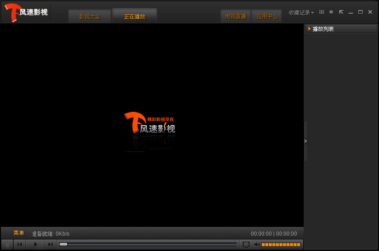Image resolution: width=379 pixels, height=251 pixels.
Task: Expand the 播放列表 panel header
Action: pyautogui.click(x=341, y=29)
